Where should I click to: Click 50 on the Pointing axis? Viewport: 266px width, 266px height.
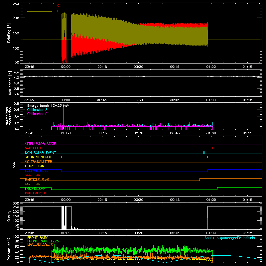[17, 62]
